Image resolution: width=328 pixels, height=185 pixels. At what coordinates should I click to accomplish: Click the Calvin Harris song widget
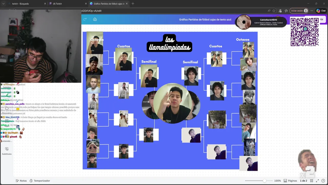[261, 22]
